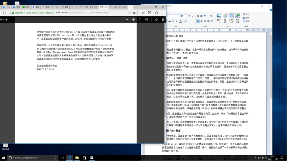This screenshot has height=161, width=287.
Task: Click the Edge share icon
Action: click(x=156, y=13)
